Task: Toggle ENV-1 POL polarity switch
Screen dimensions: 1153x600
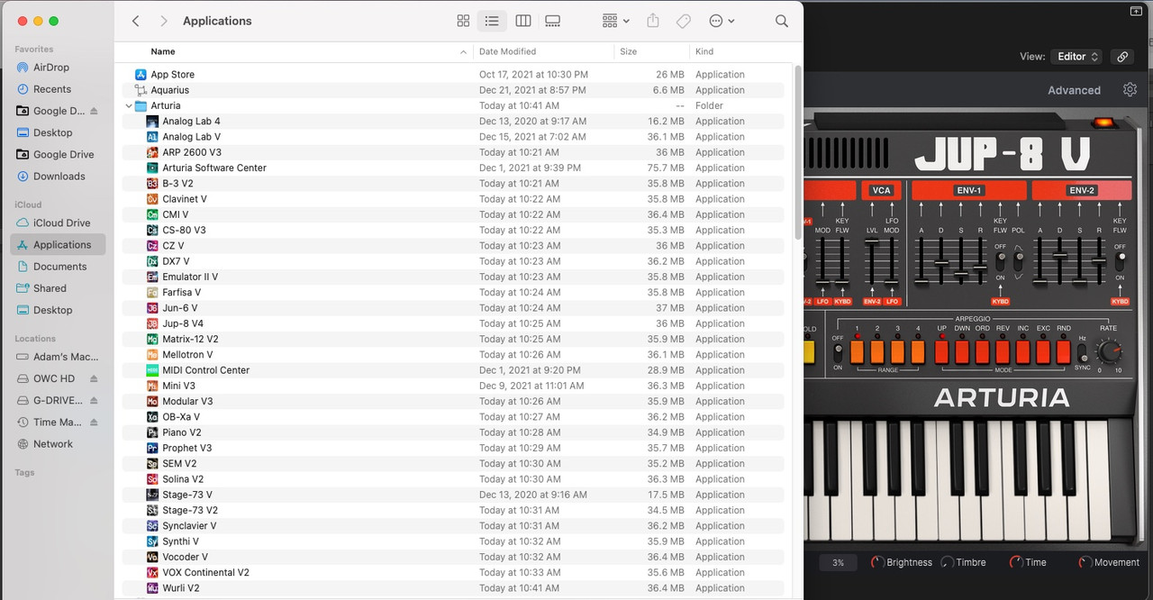Action: tap(1019, 260)
